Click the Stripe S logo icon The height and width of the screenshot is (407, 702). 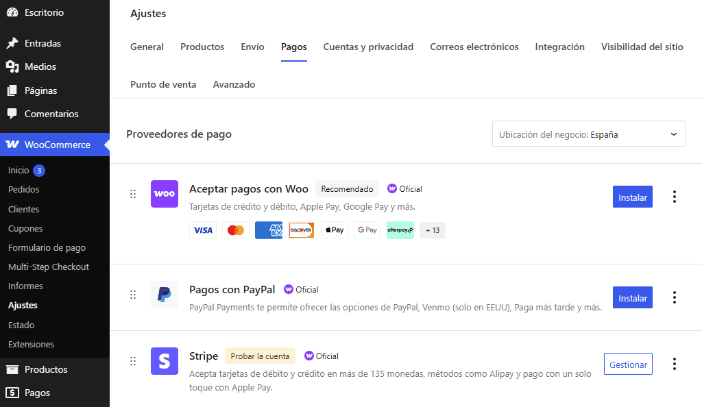[165, 361]
